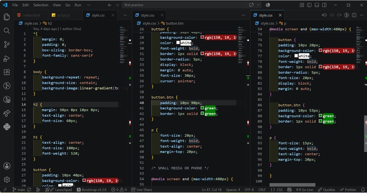The image size is (367, 193).
Task: Open red rgb swatch on line 76
Action: pyautogui.click(x=321, y=50)
